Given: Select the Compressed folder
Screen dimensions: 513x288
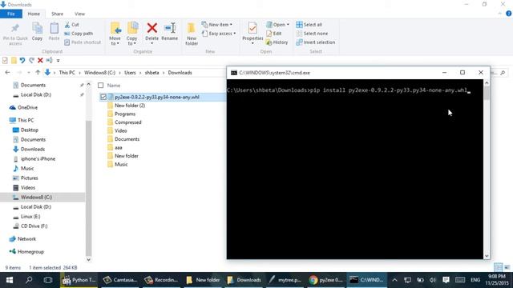Looking at the screenshot, I should (127, 122).
